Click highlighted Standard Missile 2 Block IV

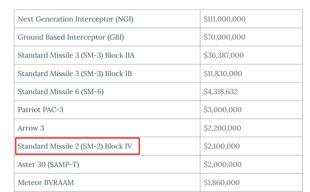[75, 146]
